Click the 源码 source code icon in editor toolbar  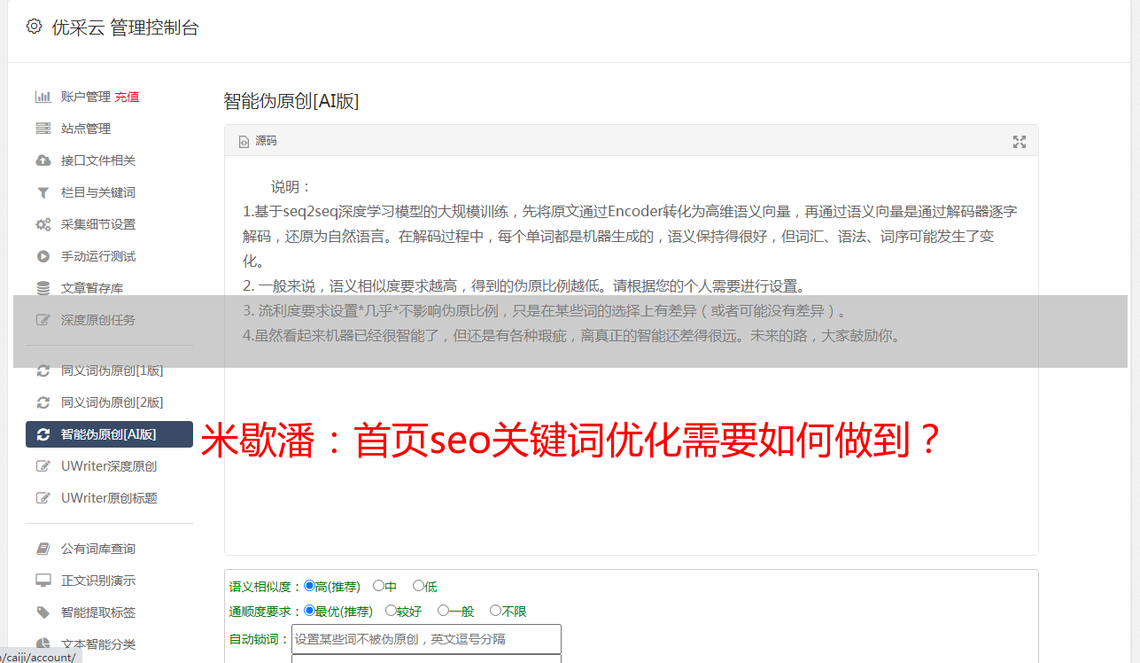(x=244, y=142)
